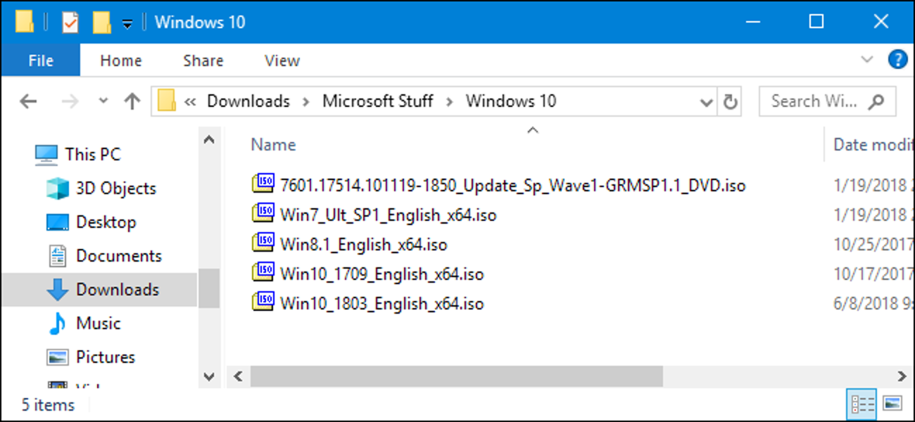The height and width of the screenshot is (422, 915).
Task: Navigate to Microsoft Stuff breadcrumb
Action: (x=377, y=101)
